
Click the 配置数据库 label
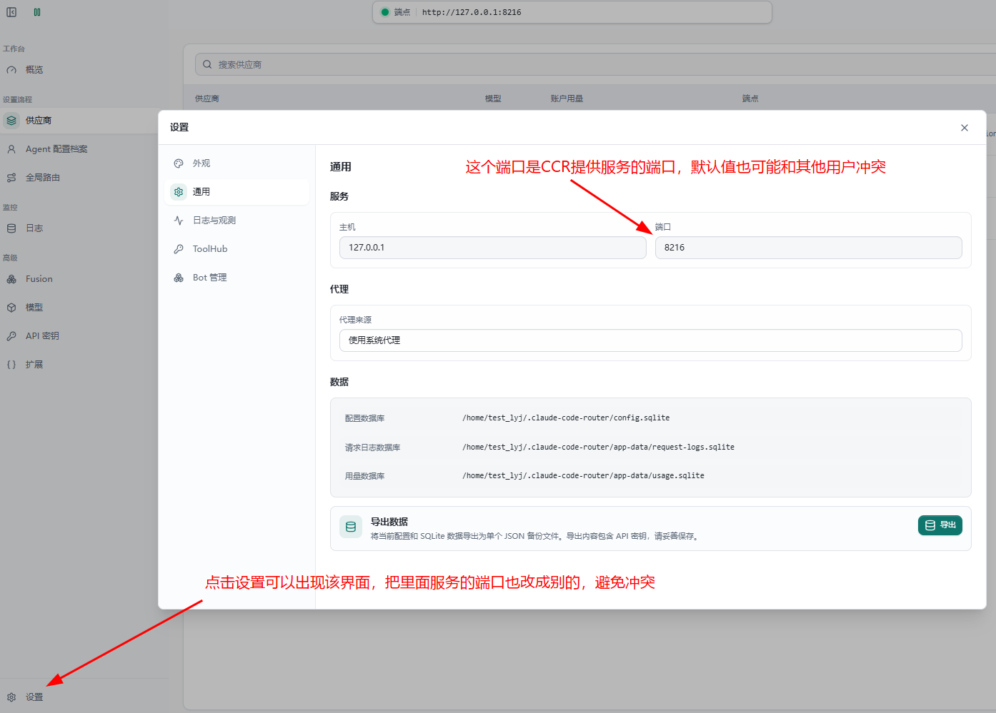[x=364, y=418]
